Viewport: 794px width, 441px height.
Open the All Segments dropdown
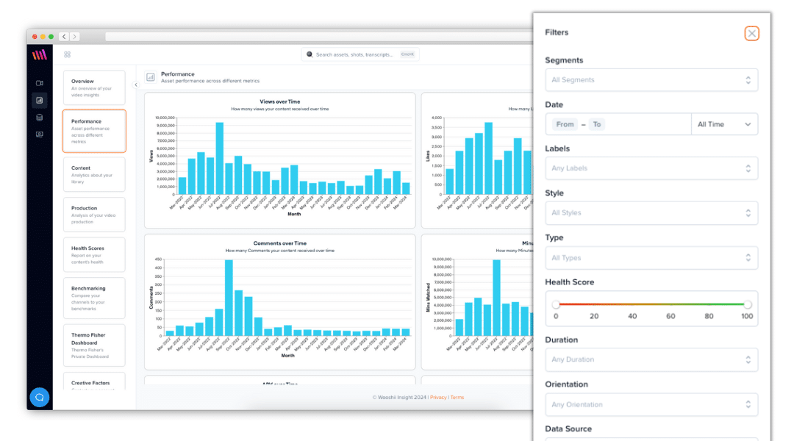[x=651, y=79]
